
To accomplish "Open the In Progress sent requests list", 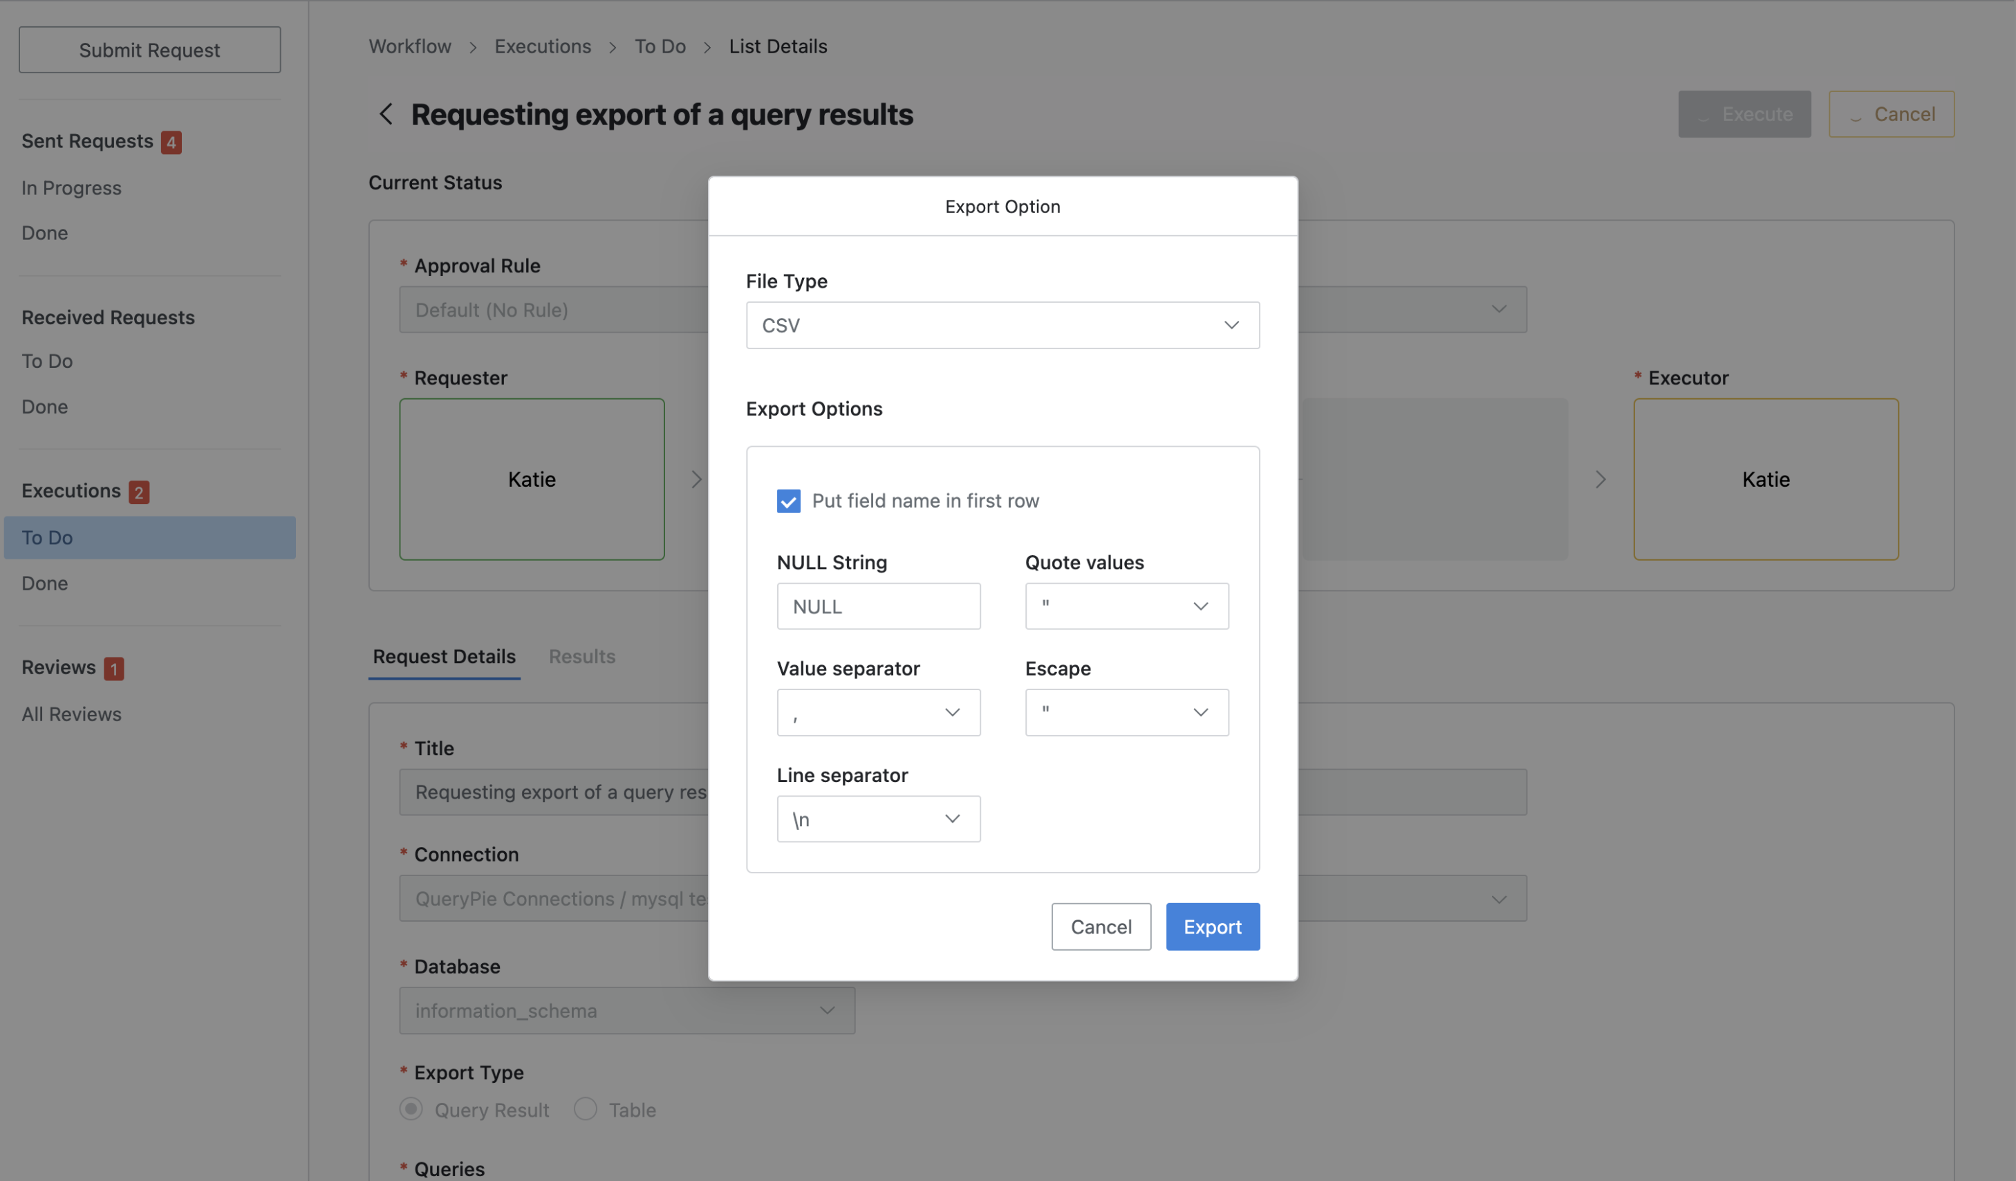I will point(71,188).
